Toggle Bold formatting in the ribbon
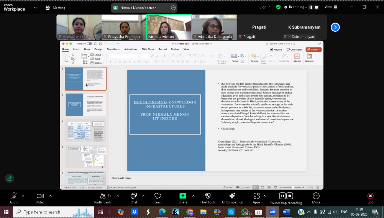This screenshot has height=218, width=384. [110, 62]
